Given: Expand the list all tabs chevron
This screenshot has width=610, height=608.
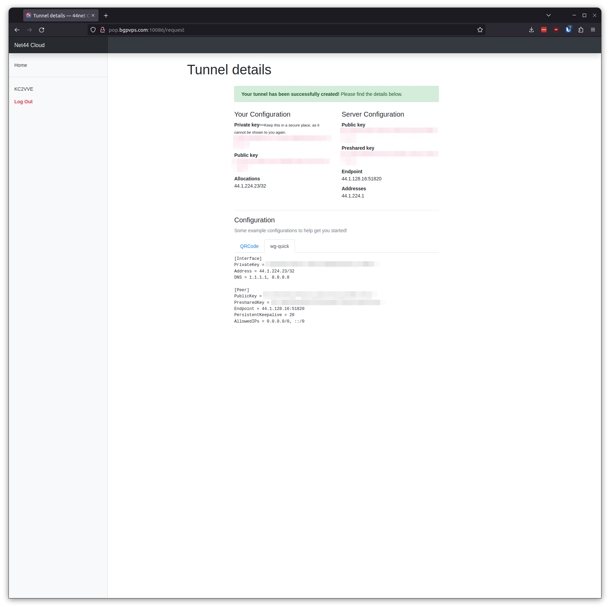Looking at the screenshot, I should (x=549, y=15).
